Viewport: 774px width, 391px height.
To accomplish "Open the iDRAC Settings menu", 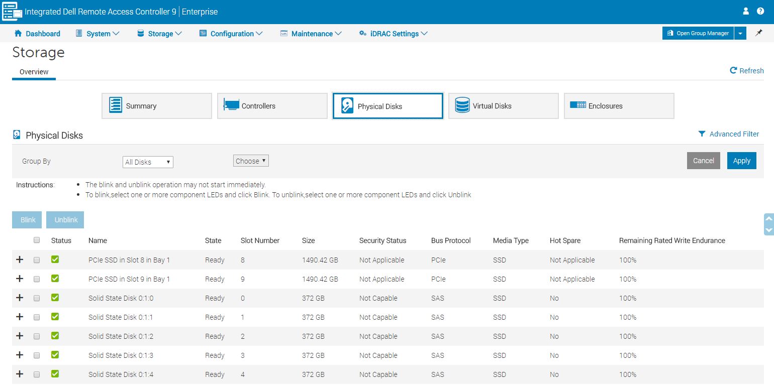I will coord(393,34).
